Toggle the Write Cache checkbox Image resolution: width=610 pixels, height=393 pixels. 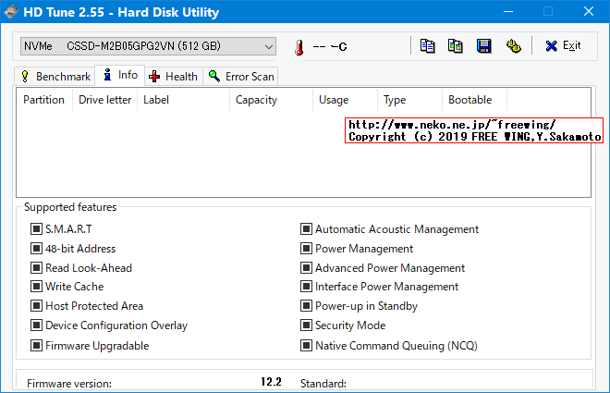37,287
